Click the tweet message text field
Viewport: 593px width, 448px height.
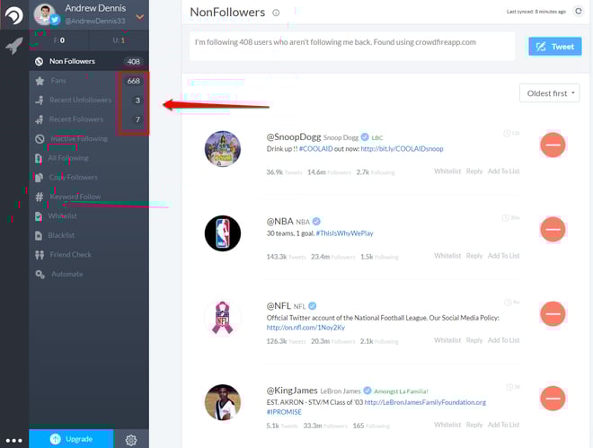click(352, 47)
